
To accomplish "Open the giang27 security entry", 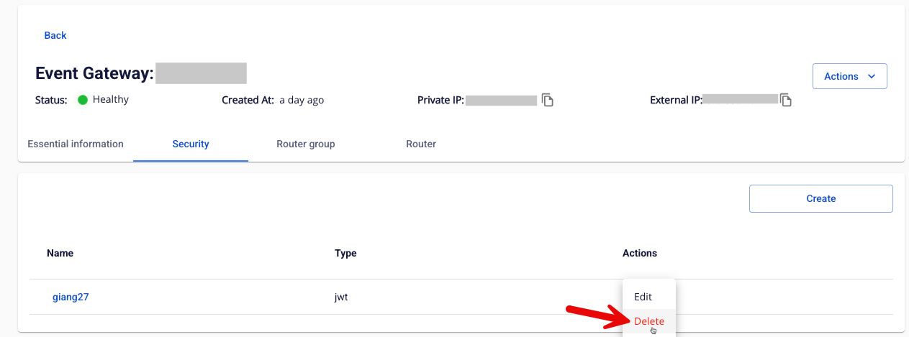I will pyautogui.click(x=71, y=297).
